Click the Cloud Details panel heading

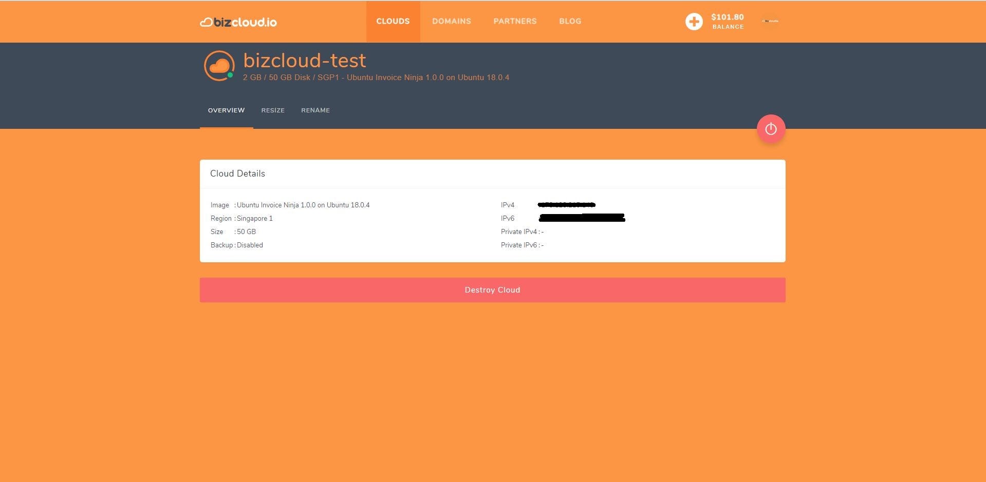pyautogui.click(x=237, y=173)
